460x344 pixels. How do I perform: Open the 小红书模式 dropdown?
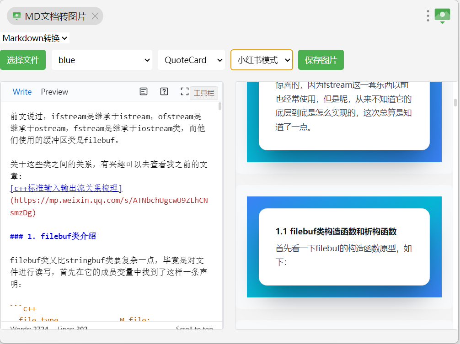click(x=262, y=60)
